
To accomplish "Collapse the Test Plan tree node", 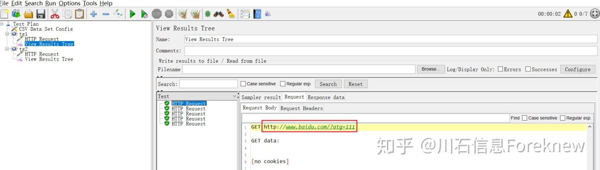I will tap(2, 24).
